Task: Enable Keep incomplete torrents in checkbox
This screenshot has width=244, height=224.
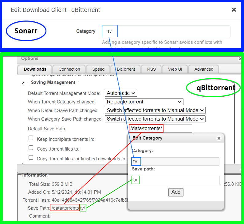Action: pyautogui.click(x=31, y=138)
